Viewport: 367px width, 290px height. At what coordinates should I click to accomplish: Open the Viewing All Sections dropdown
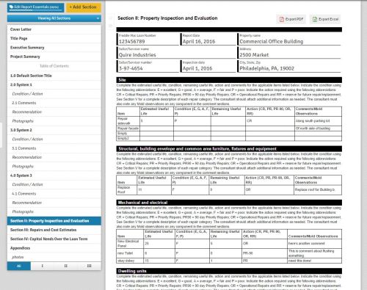tap(54, 18)
